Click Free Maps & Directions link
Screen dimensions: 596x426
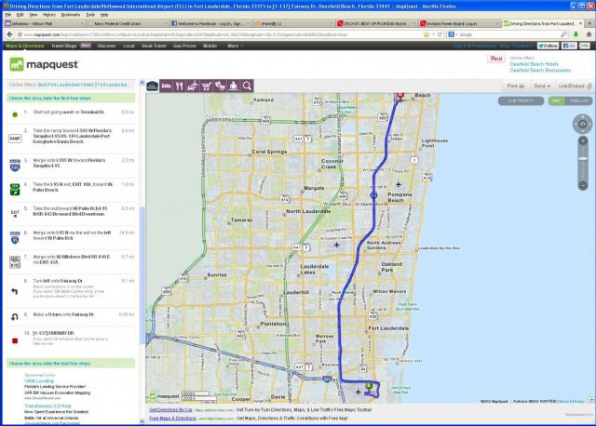[x=172, y=418]
